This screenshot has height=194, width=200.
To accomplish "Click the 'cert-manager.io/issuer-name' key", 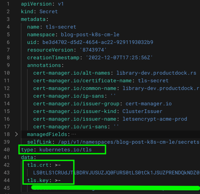I will [75, 119].
